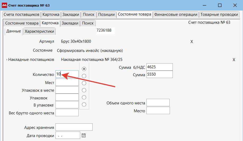The height and width of the screenshot is (141, 243).
Task: Maximize the Счет поставщика window
Action: [x=220, y=5]
